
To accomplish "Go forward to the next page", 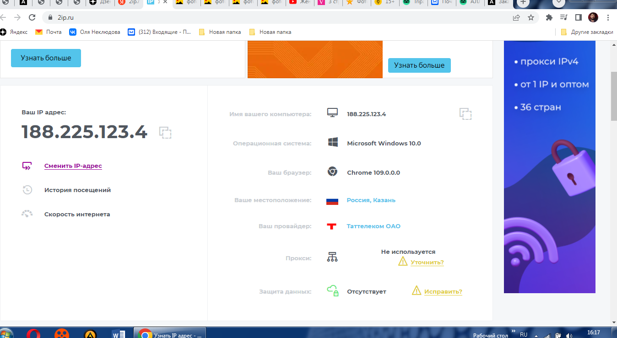I will pyautogui.click(x=17, y=17).
